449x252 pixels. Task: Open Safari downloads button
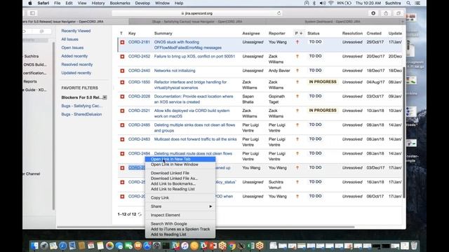pos(373,13)
